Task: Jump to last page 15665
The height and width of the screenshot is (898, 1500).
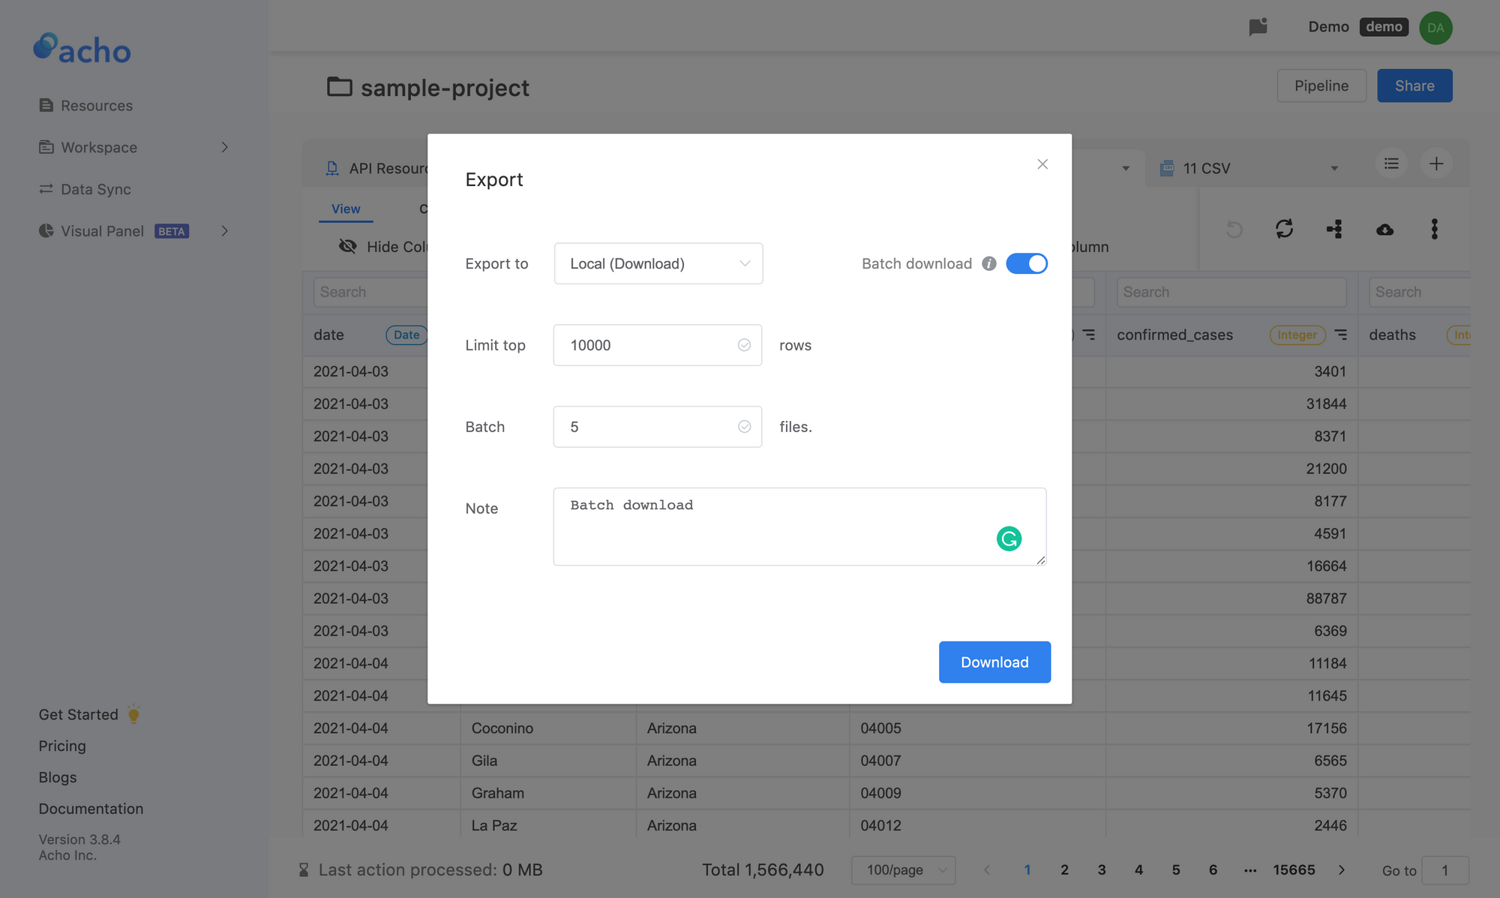Action: click(1294, 870)
